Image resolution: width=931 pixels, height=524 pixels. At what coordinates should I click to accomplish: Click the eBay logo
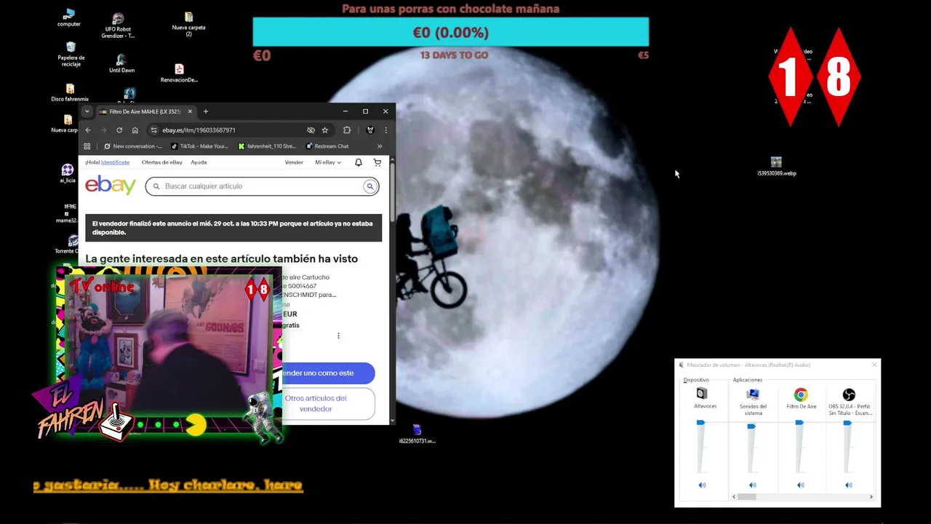(111, 185)
